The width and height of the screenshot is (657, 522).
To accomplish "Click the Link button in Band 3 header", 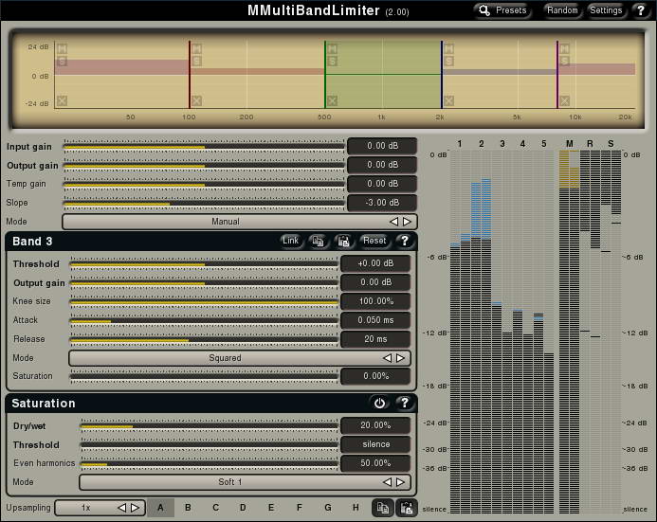I will pyautogui.click(x=291, y=241).
